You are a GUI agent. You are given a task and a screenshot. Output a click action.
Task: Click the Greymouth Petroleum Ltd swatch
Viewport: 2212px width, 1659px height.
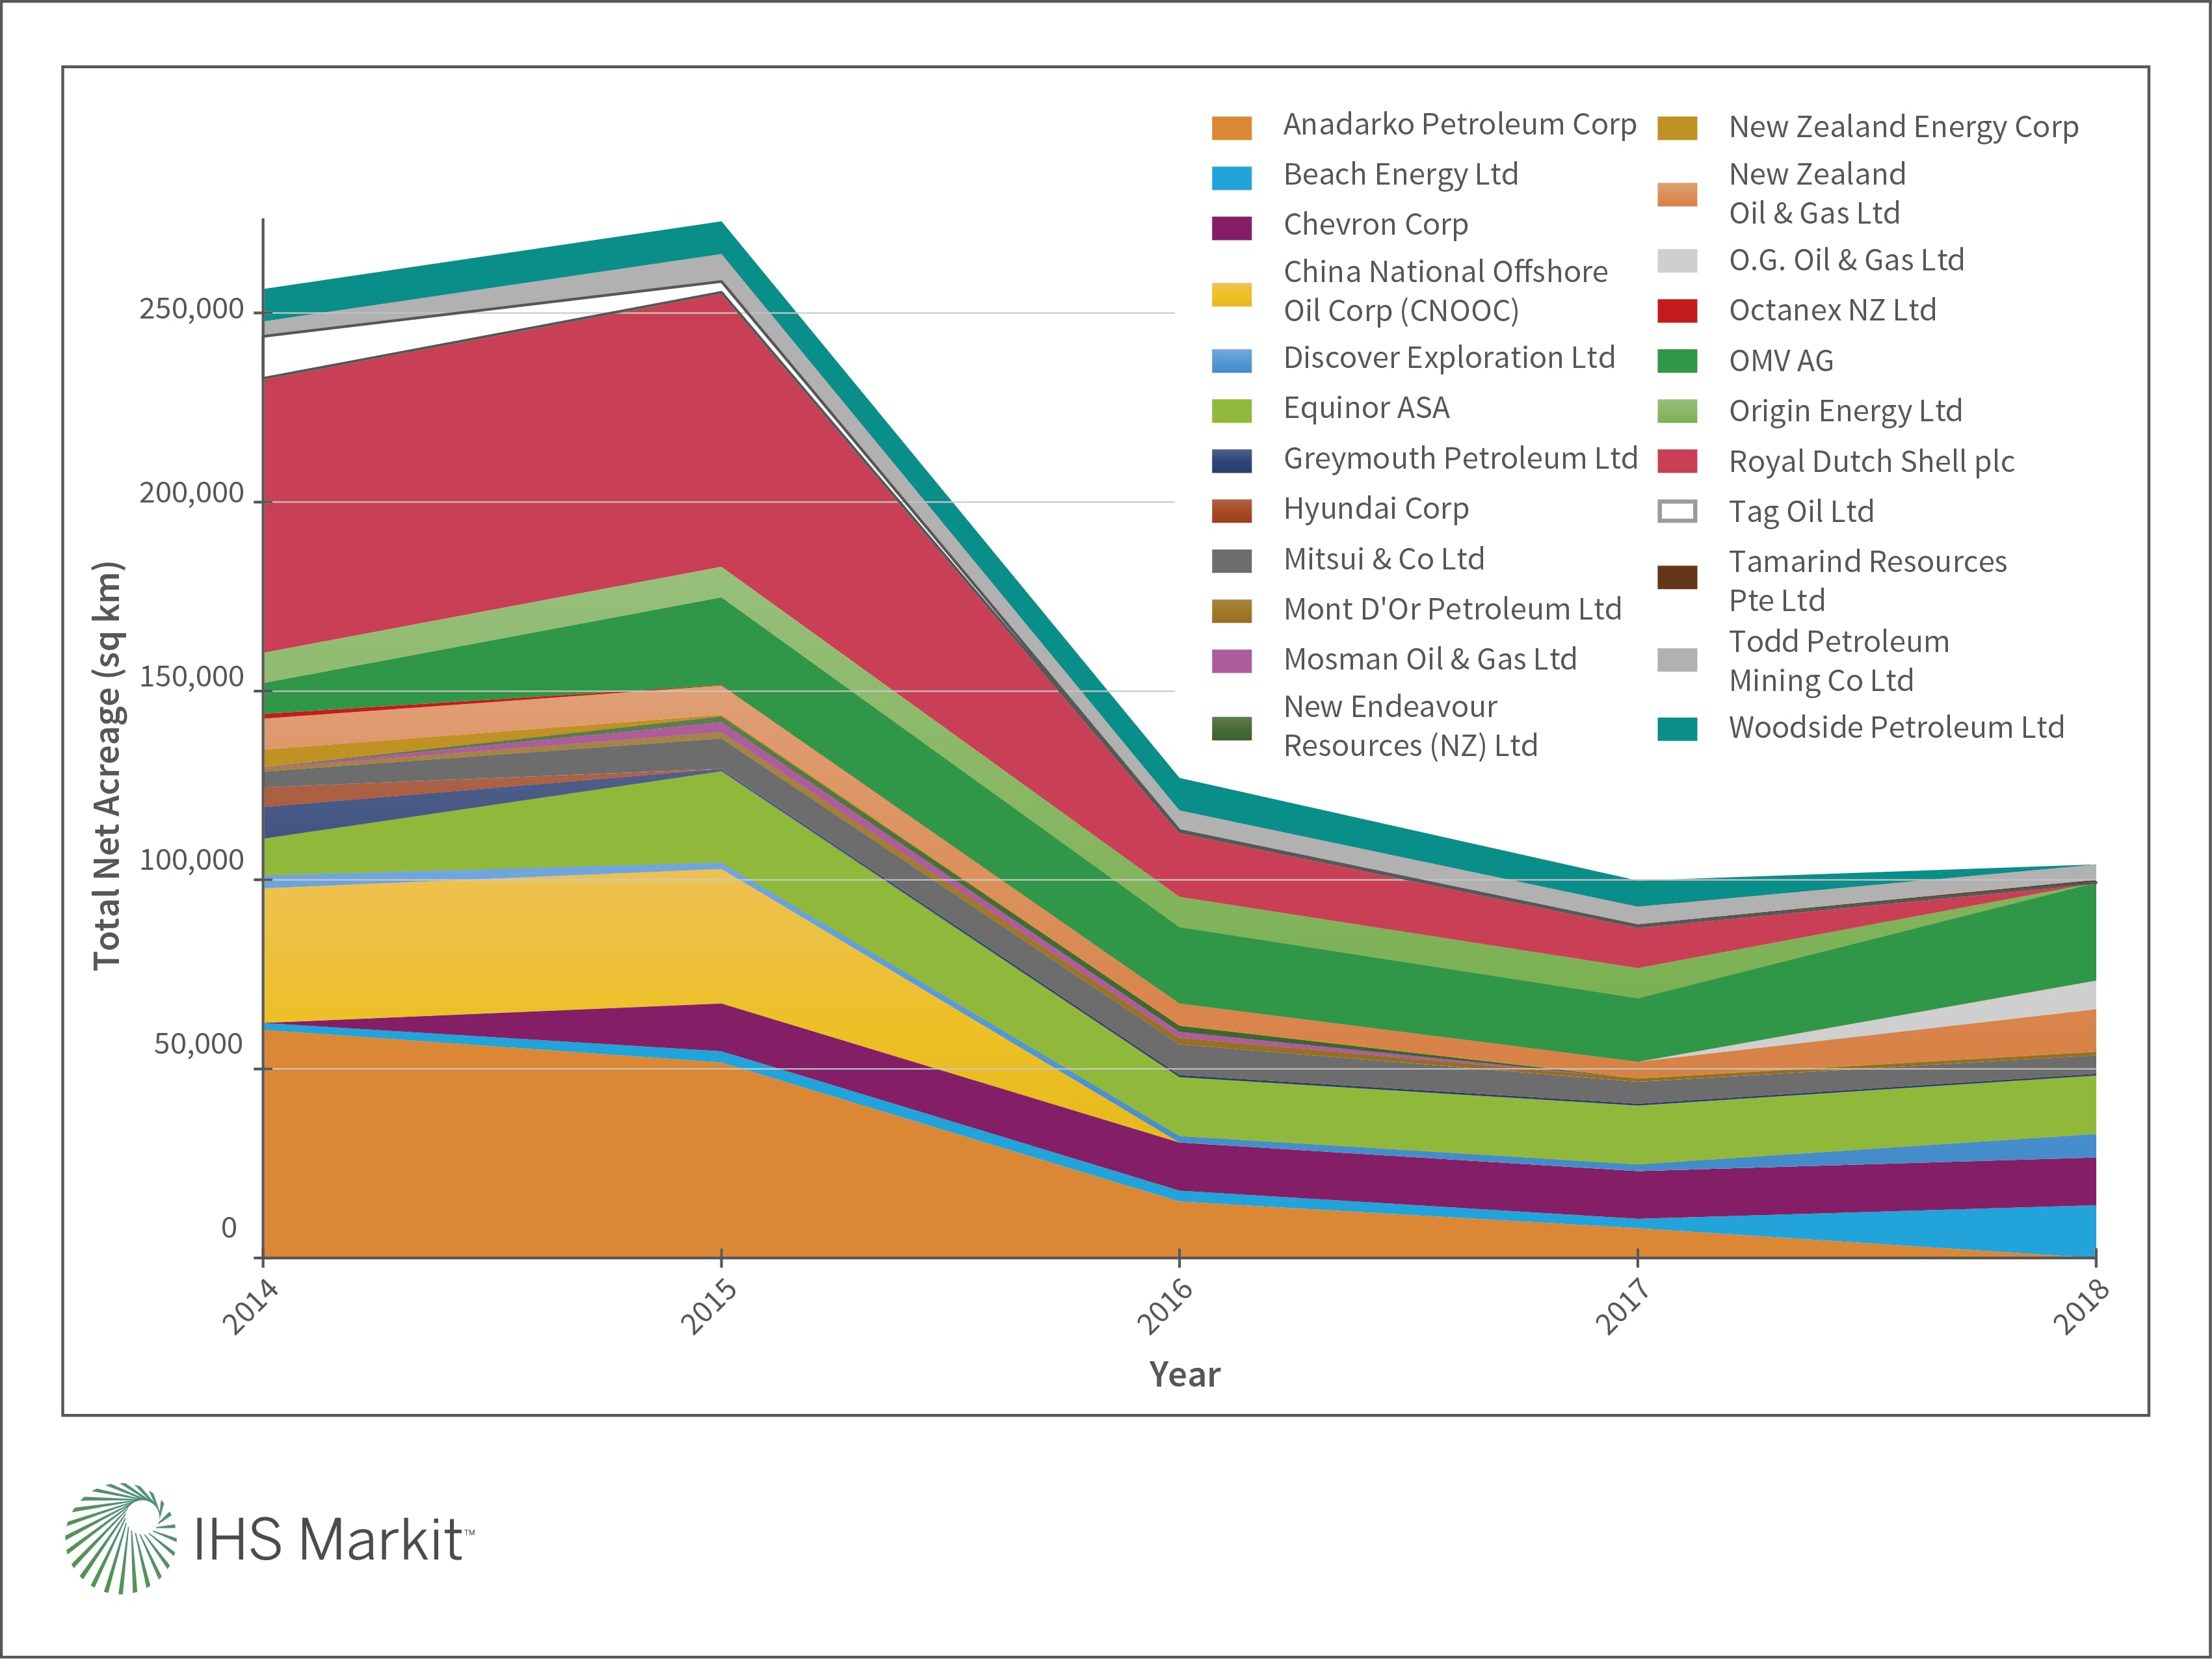tap(1231, 461)
